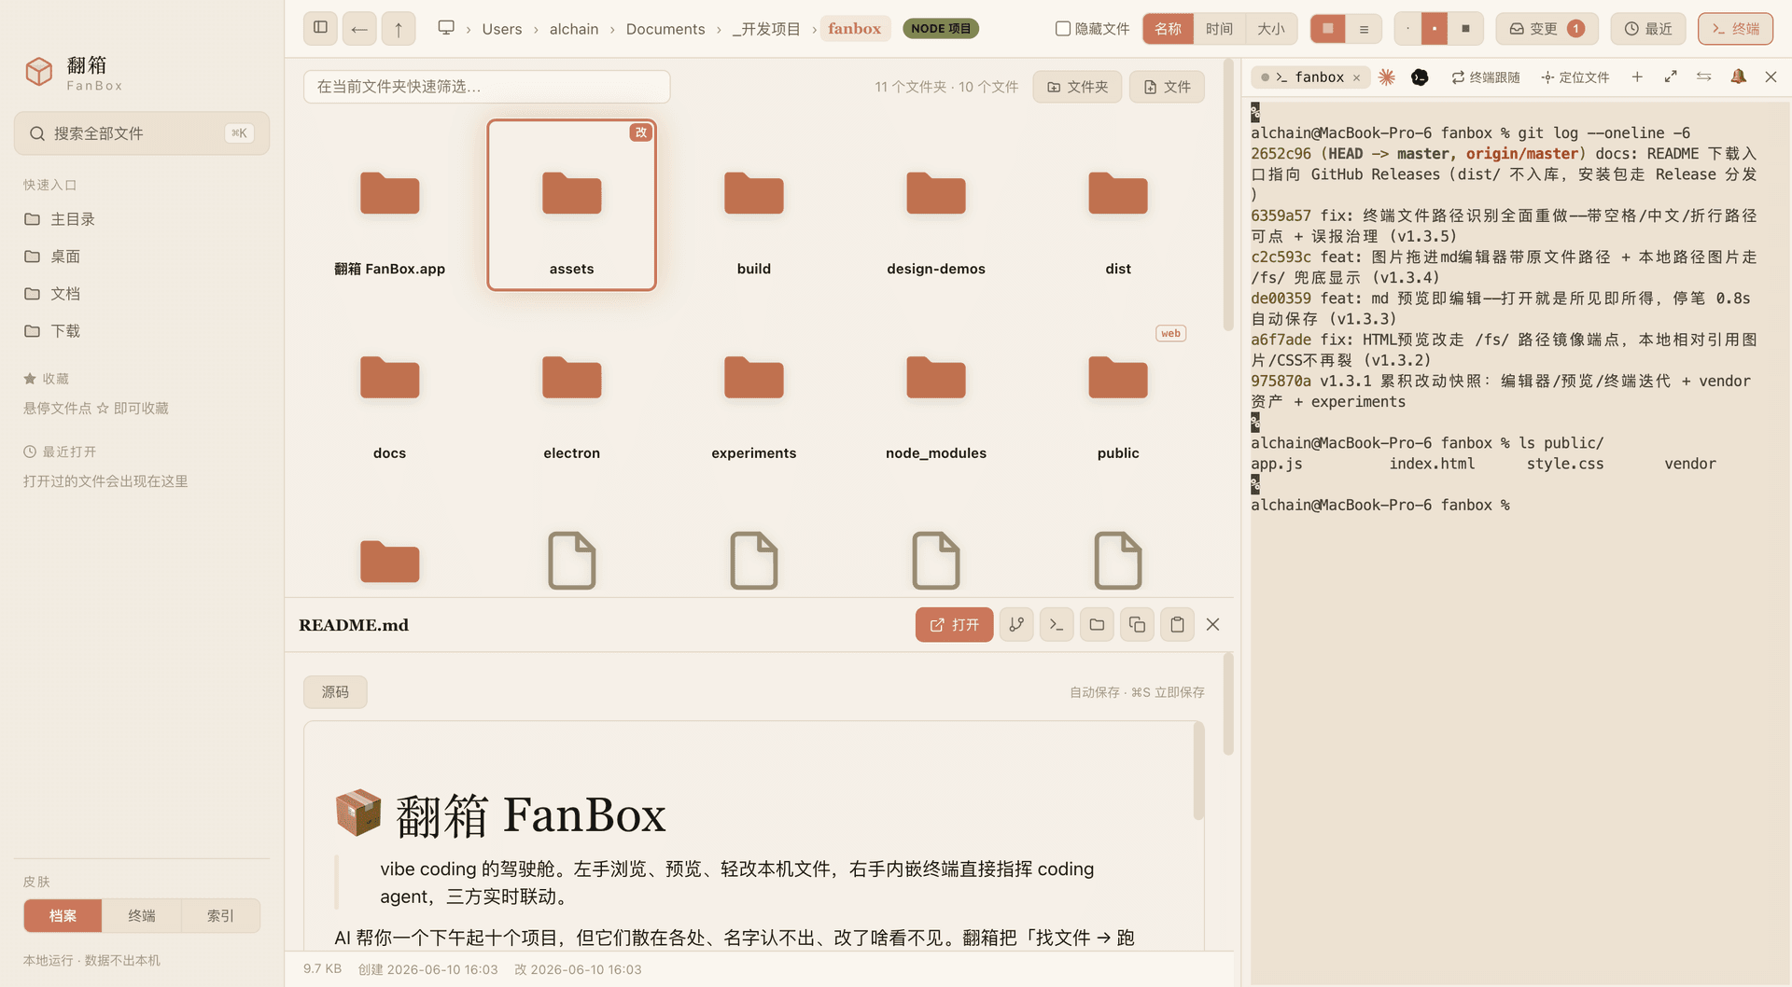The height and width of the screenshot is (987, 1792).
Task: Open the experiments folder
Action: 753,390
